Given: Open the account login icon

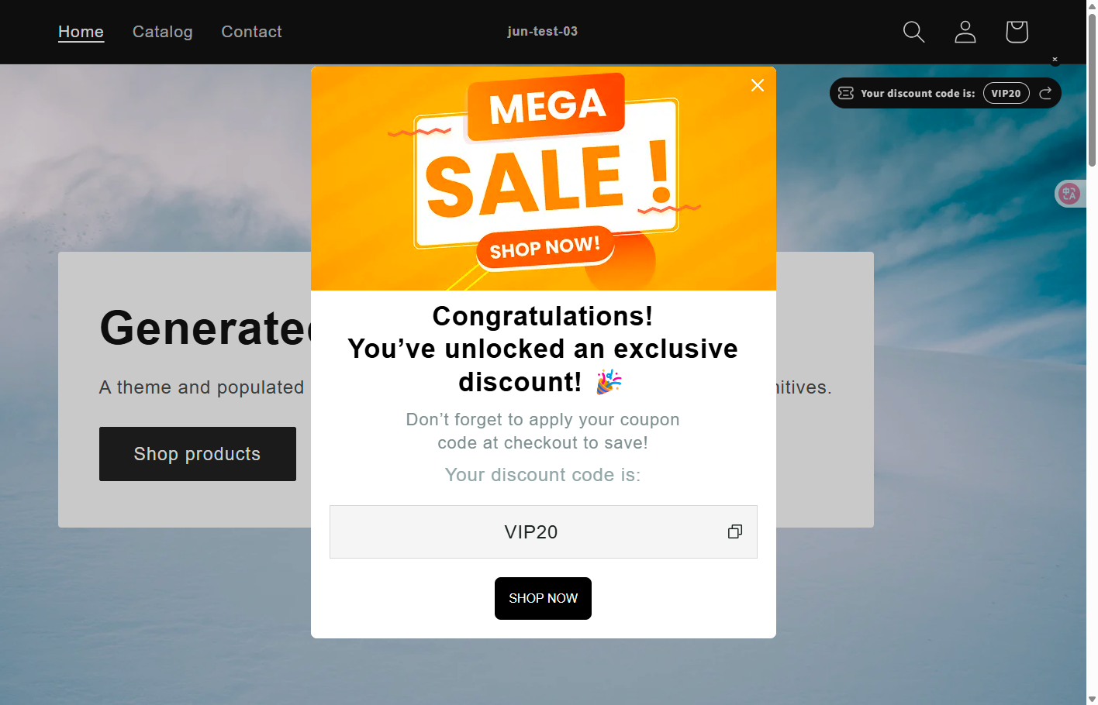Looking at the screenshot, I should click(965, 32).
